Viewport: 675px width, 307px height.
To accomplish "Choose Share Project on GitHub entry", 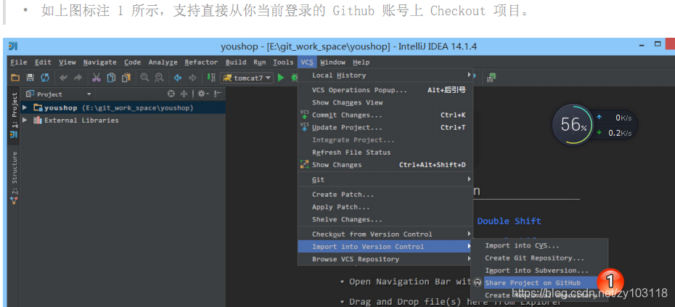I will click(539, 283).
